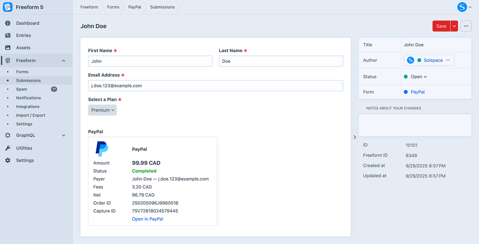
Task: Click the PayPal logo in payment card
Action: point(102,149)
